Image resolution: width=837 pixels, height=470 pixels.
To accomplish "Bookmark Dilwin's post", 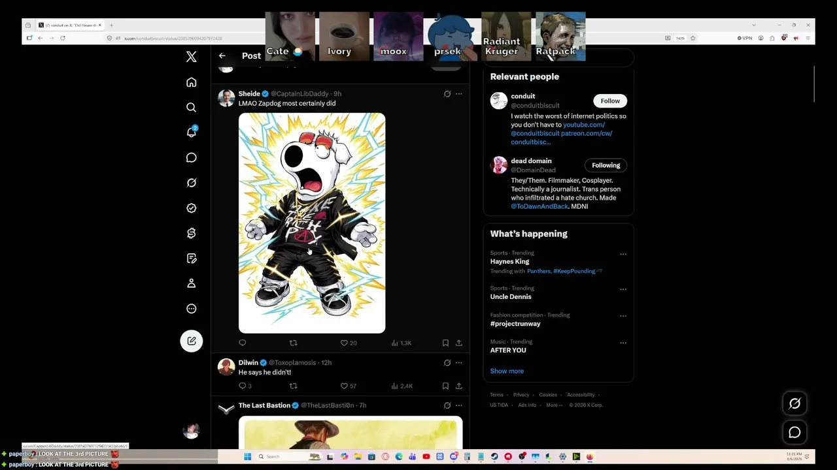I will pos(445,386).
